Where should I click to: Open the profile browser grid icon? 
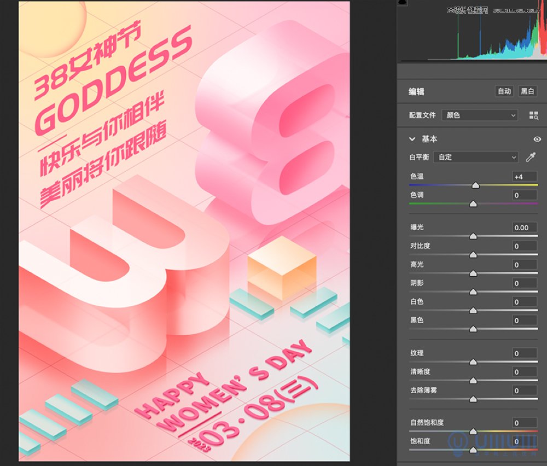tap(534, 115)
